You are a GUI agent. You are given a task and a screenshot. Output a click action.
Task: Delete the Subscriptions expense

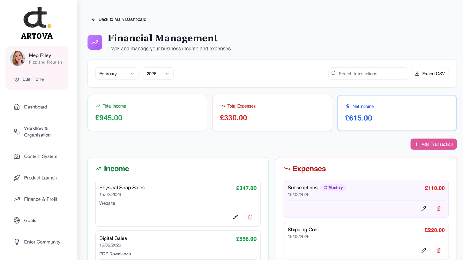[x=439, y=209]
